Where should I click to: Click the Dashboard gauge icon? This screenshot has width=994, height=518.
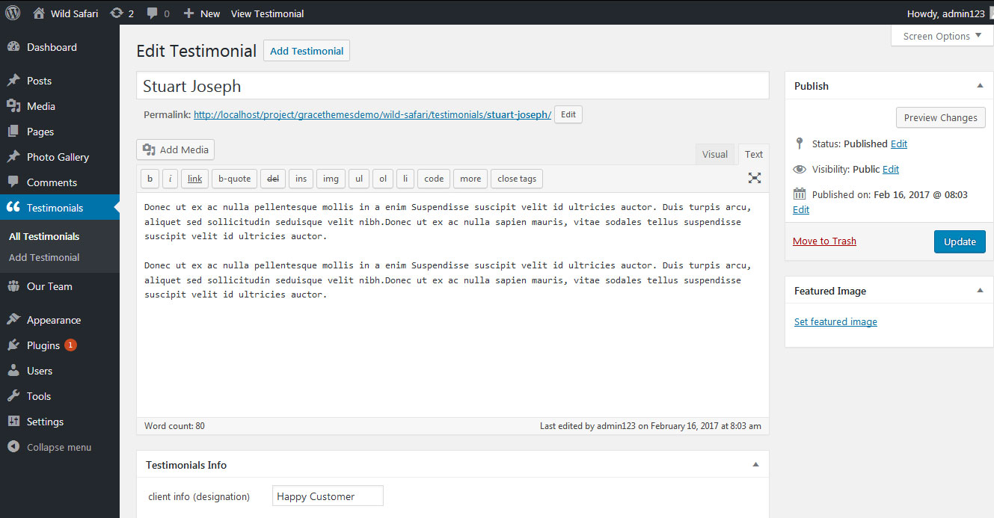click(13, 47)
